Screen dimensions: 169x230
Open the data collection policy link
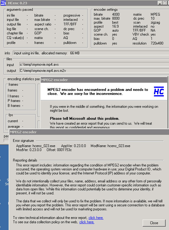[x=87, y=222]
